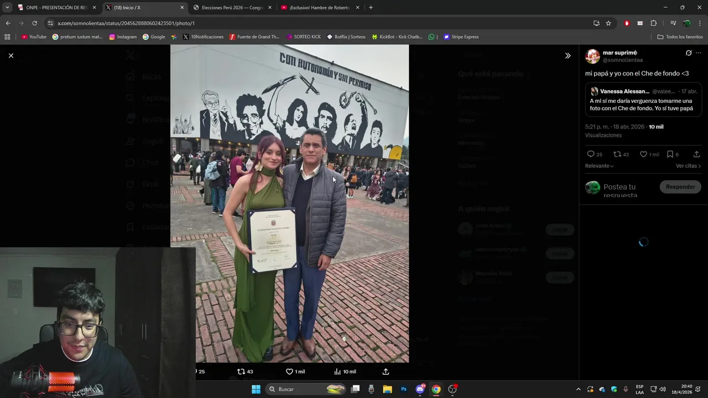
Task: Show hidden system tray icons
Action: 579,389
